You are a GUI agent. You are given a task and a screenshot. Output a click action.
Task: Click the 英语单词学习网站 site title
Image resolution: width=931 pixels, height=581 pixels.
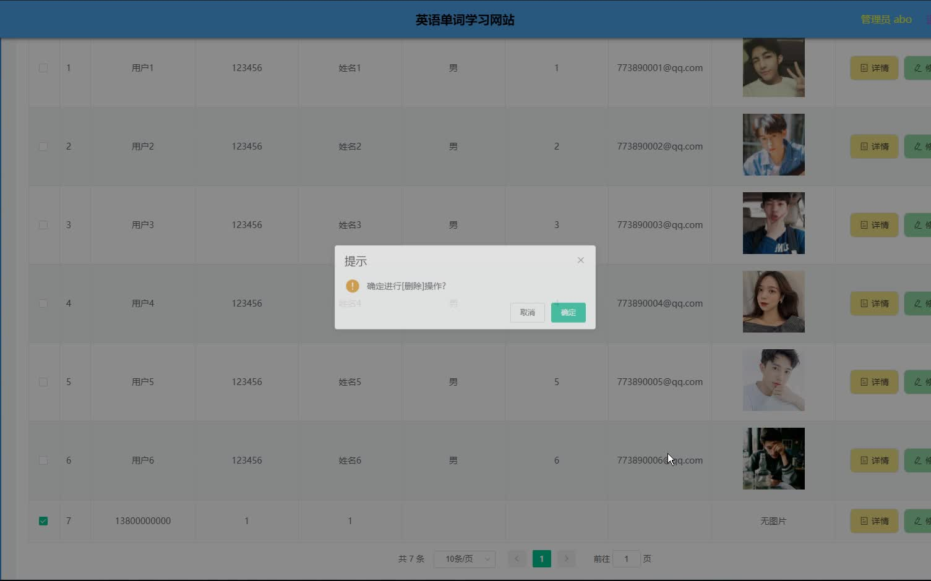click(x=465, y=19)
